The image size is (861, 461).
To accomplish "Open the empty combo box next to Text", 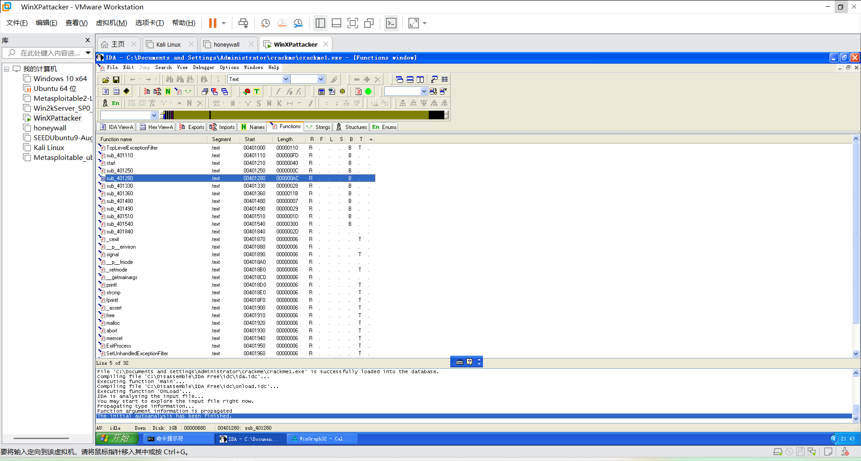I will pyautogui.click(x=307, y=79).
